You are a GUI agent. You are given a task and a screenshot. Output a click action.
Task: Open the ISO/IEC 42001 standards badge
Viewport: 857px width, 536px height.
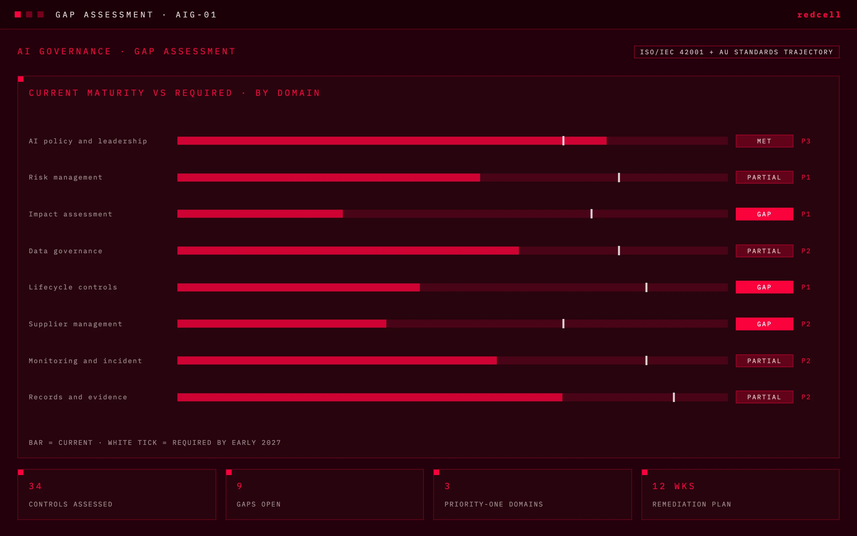click(x=736, y=52)
